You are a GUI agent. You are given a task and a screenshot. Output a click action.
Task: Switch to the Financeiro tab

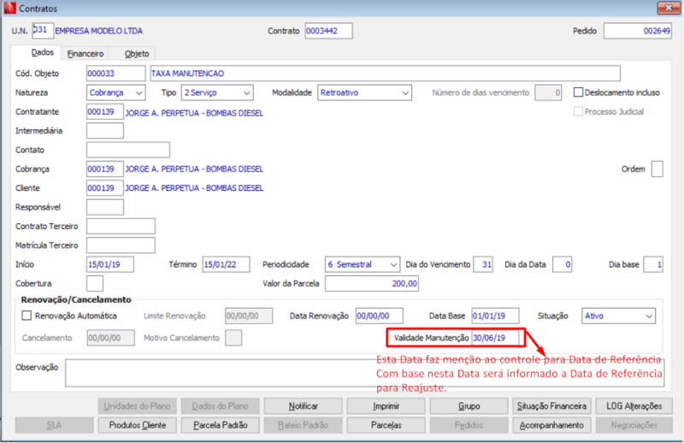85,54
